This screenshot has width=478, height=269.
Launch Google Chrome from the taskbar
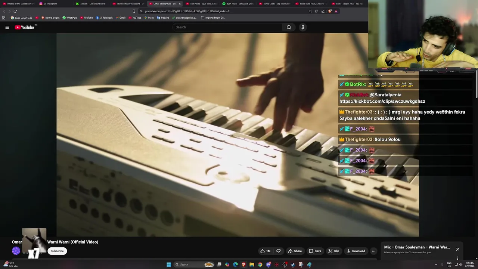point(260,265)
